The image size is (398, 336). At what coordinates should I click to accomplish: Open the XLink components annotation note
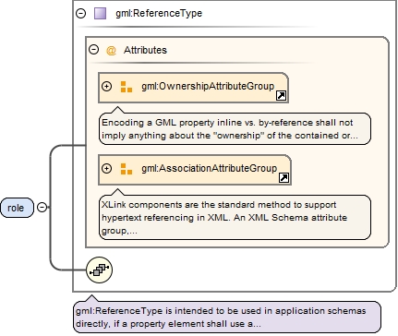pos(235,217)
